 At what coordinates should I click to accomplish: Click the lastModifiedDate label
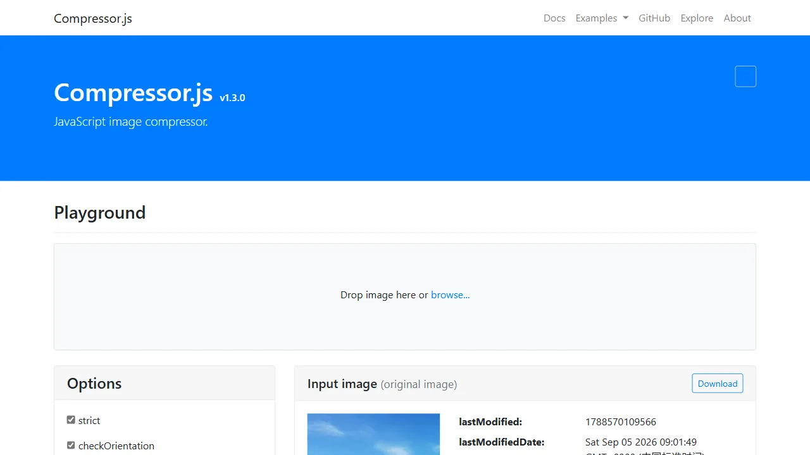(x=502, y=442)
